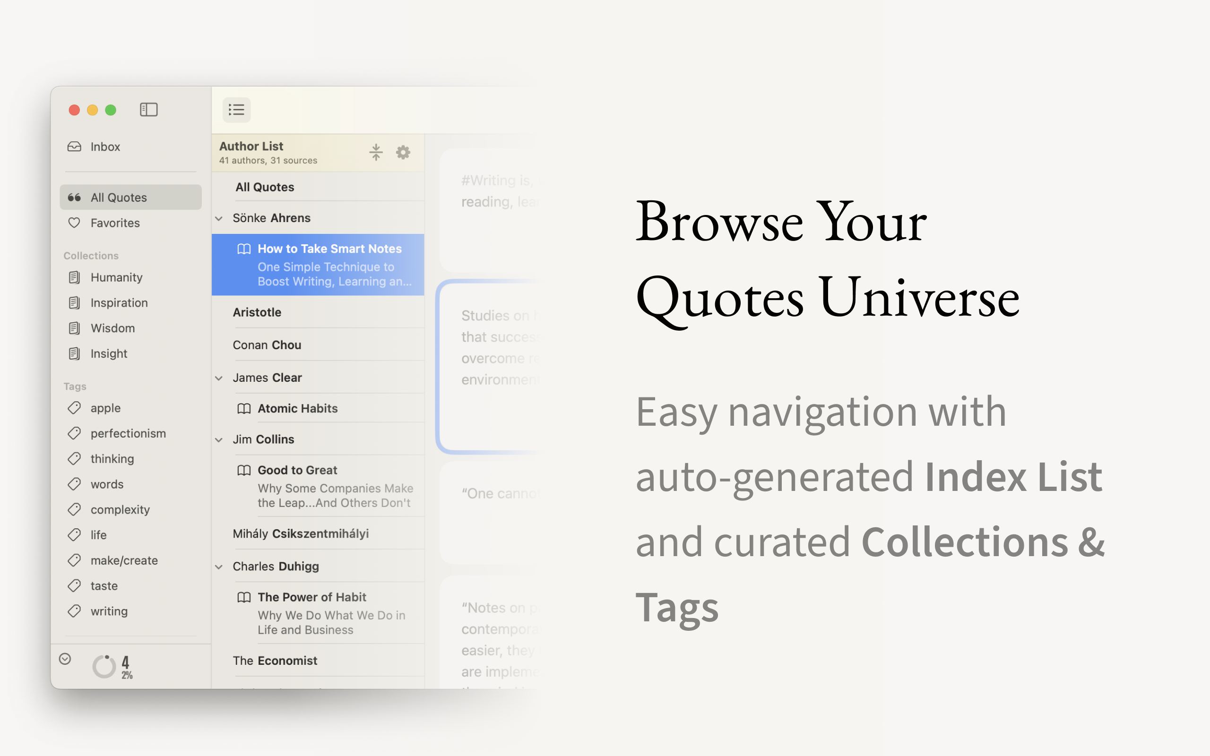Open the highlighted Studies quote card
Viewport: 1210px width, 756px height.
point(487,367)
